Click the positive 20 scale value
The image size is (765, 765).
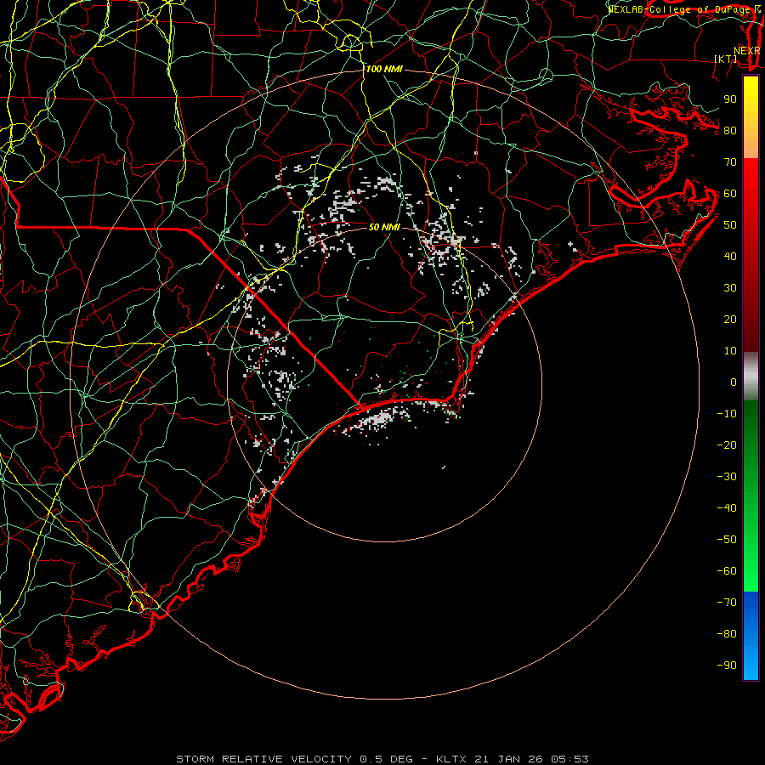pyautogui.click(x=730, y=319)
